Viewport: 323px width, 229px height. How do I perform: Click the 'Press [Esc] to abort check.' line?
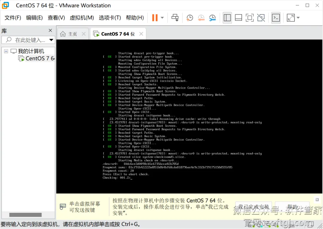point(126,174)
